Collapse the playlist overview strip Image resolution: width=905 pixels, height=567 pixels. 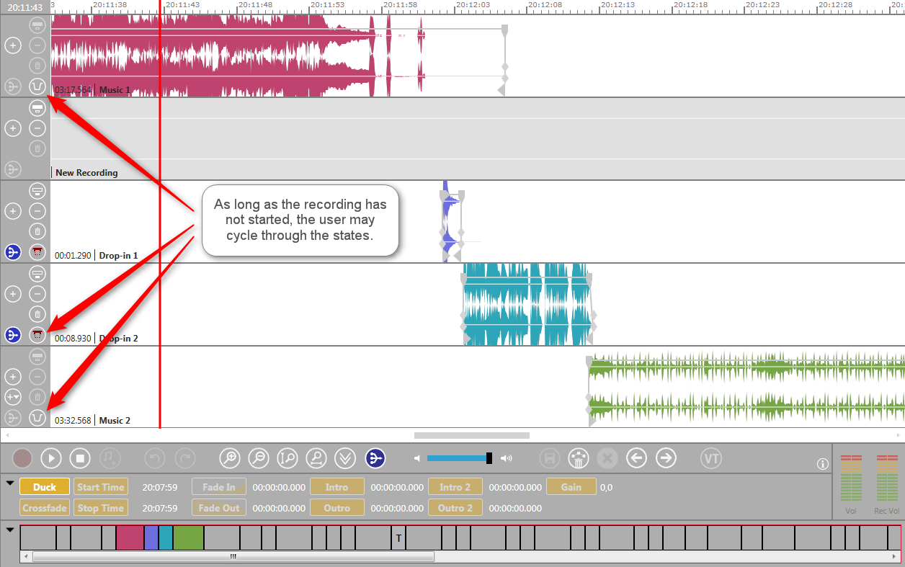[9, 530]
